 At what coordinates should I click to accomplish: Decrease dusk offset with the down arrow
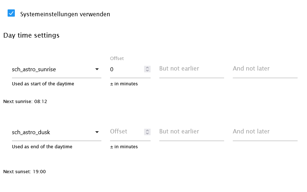[x=147, y=134]
